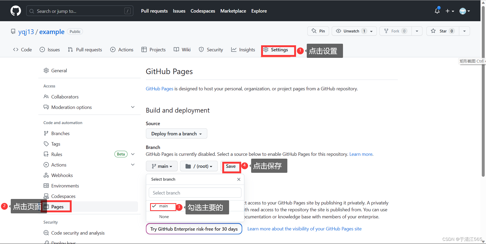
Task: Go to Explore in the top navigation
Action: pyautogui.click(x=259, y=11)
